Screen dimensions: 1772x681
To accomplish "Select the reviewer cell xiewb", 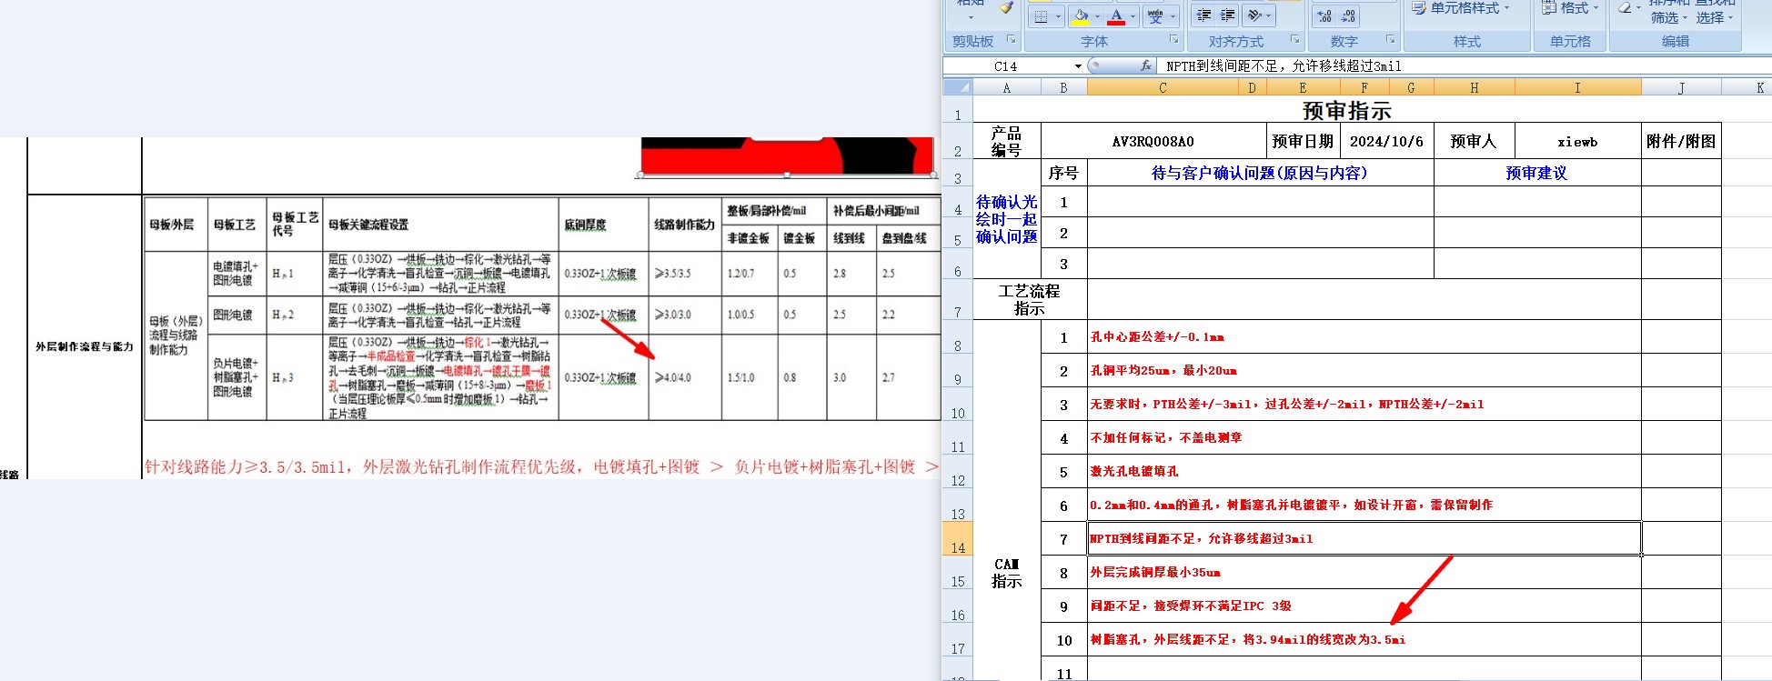I will 1577,141.
